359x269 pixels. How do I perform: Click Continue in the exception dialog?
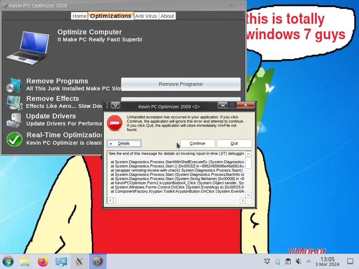coord(198,143)
